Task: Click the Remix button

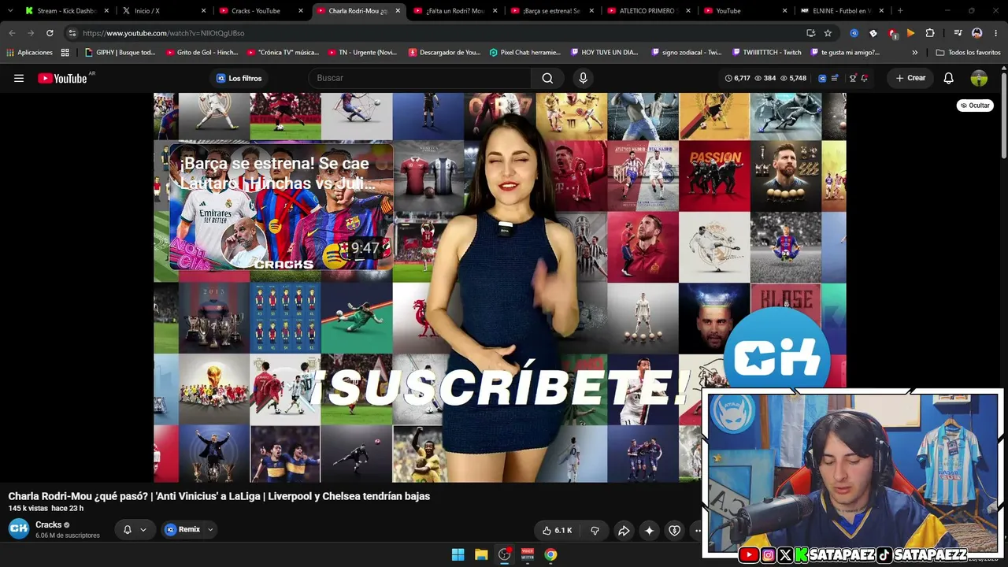Action: click(183, 530)
